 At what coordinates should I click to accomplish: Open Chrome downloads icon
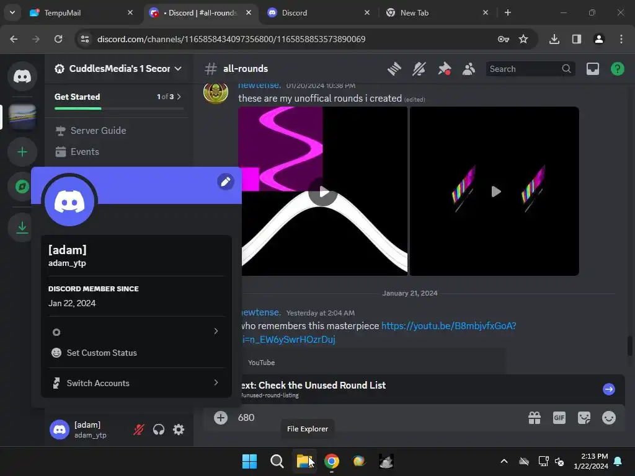click(554, 39)
